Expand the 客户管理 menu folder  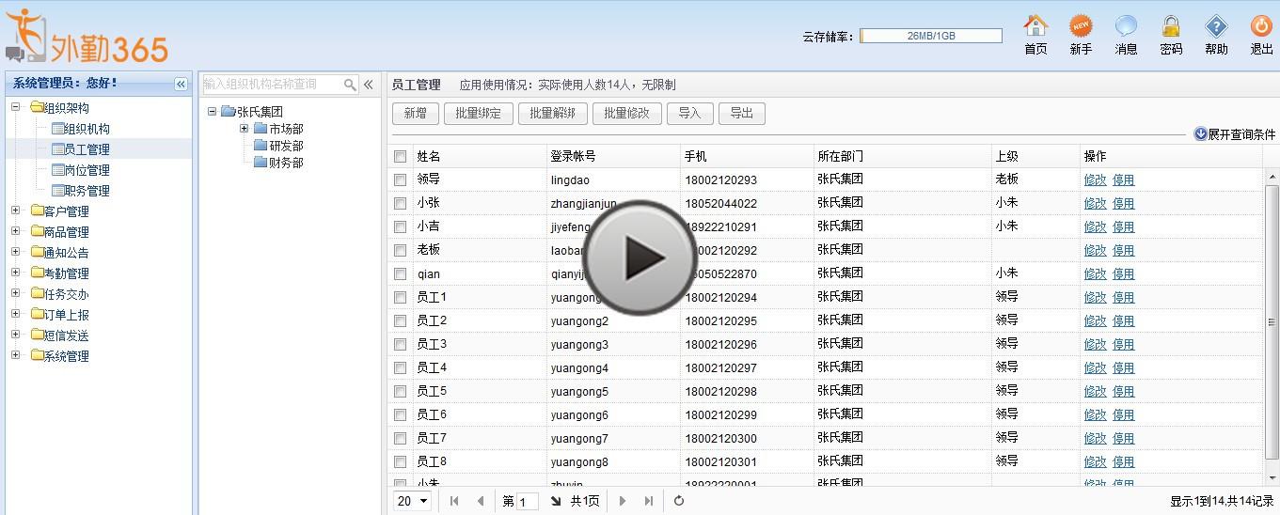point(15,211)
